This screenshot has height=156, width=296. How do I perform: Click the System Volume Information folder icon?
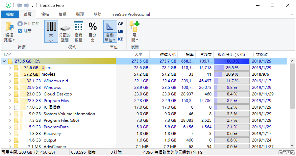coord(16,114)
